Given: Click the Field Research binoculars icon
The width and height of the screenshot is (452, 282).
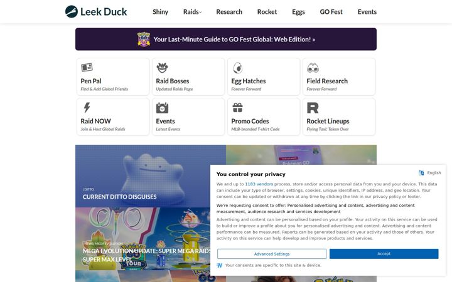Looking at the screenshot, I should click(313, 68).
